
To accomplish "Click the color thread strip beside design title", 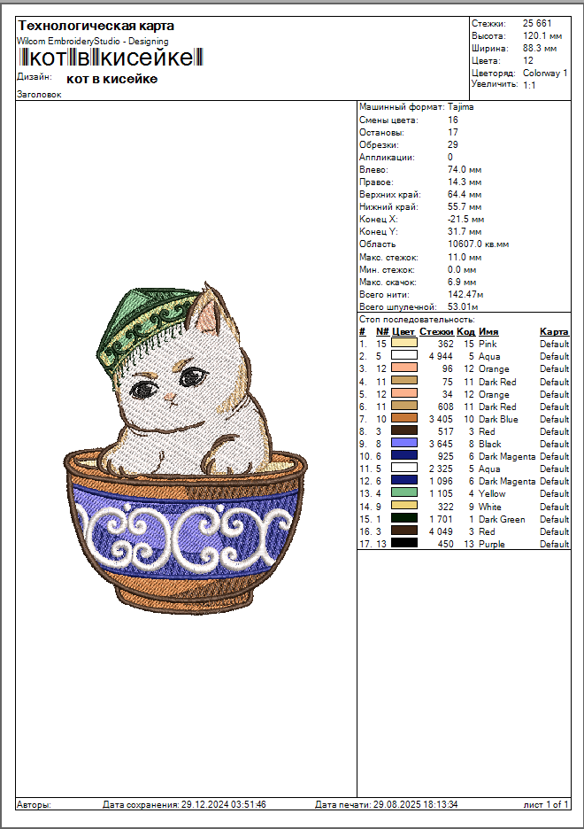I will point(111,58).
